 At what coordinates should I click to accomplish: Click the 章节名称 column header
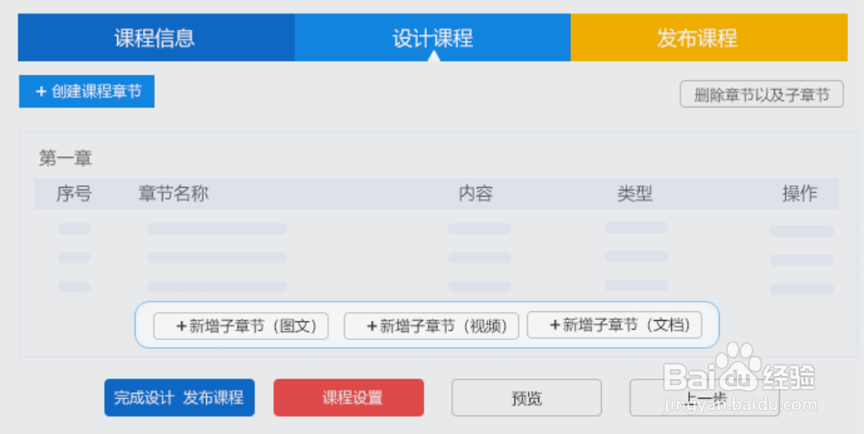[x=173, y=194]
